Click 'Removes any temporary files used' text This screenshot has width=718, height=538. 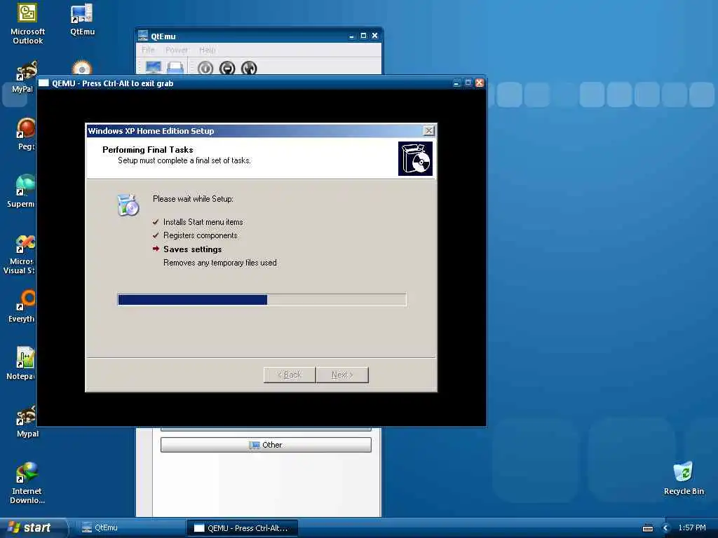click(x=219, y=263)
